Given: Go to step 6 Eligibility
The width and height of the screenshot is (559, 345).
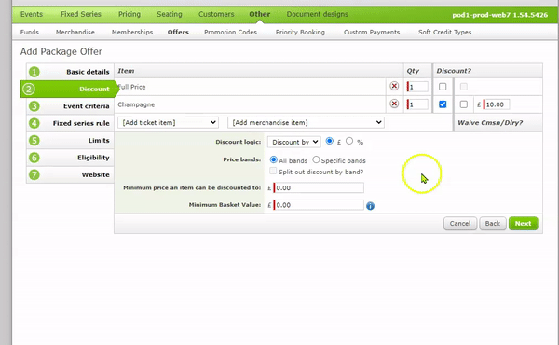Looking at the screenshot, I should 70,158.
